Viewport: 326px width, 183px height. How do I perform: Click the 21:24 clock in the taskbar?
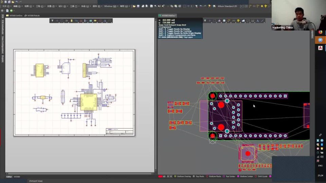pyautogui.click(x=320, y=176)
